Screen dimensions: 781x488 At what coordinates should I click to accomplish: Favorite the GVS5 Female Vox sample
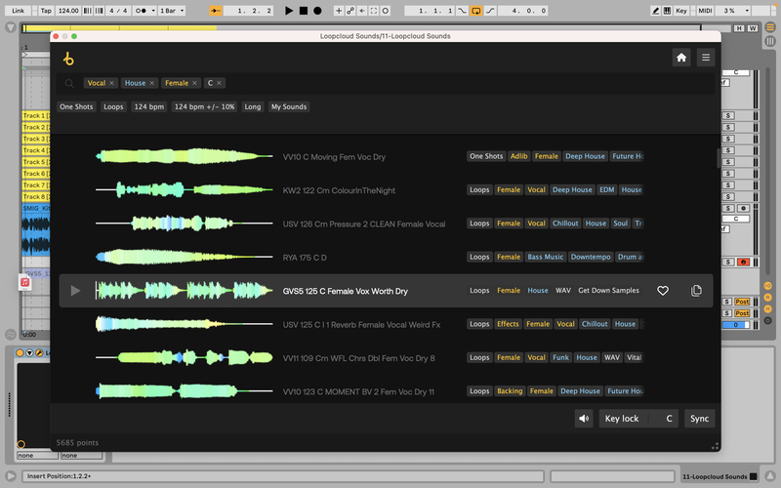(x=663, y=291)
